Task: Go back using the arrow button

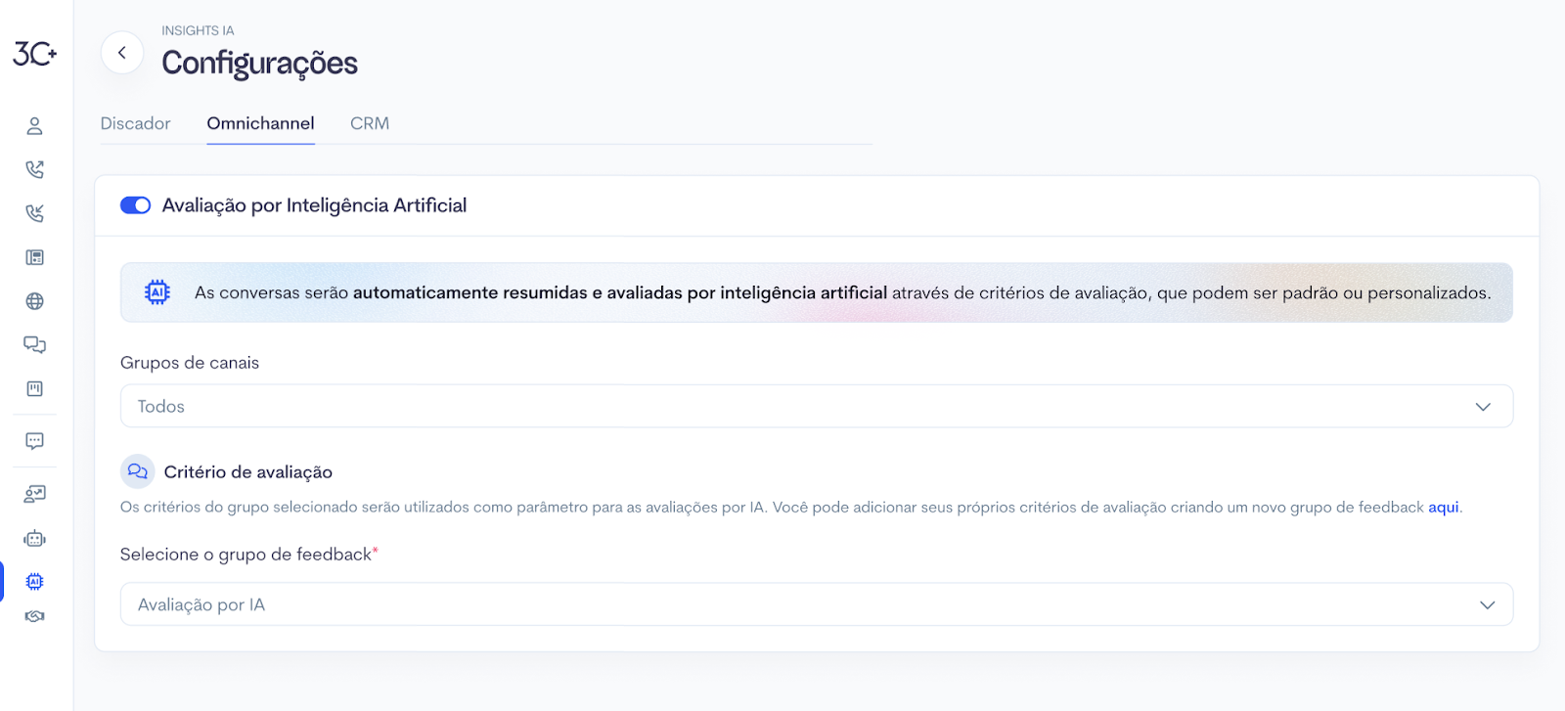Action: [122, 53]
